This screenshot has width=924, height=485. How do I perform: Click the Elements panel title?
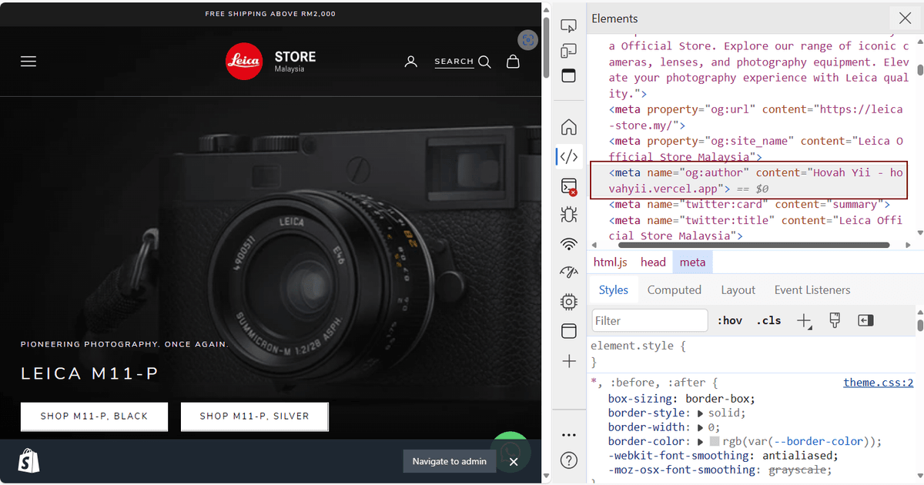(x=614, y=18)
